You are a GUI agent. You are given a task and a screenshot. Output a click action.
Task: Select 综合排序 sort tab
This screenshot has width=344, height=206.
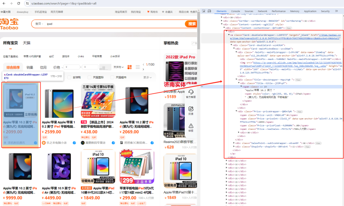13,67
